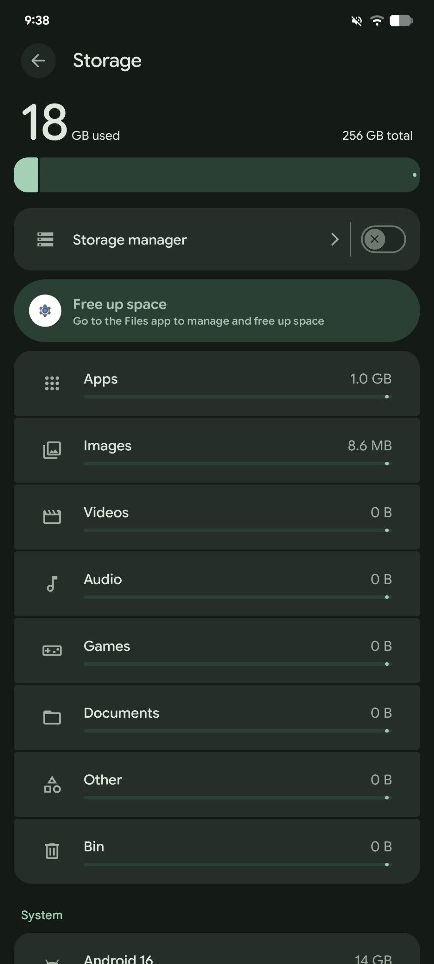Click the Videos clapperboard icon
The width and height of the screenshot is (434, 964).
click(52, 517)
